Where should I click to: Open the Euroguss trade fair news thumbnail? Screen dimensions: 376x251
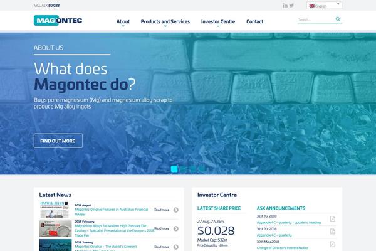pos(55,228)
